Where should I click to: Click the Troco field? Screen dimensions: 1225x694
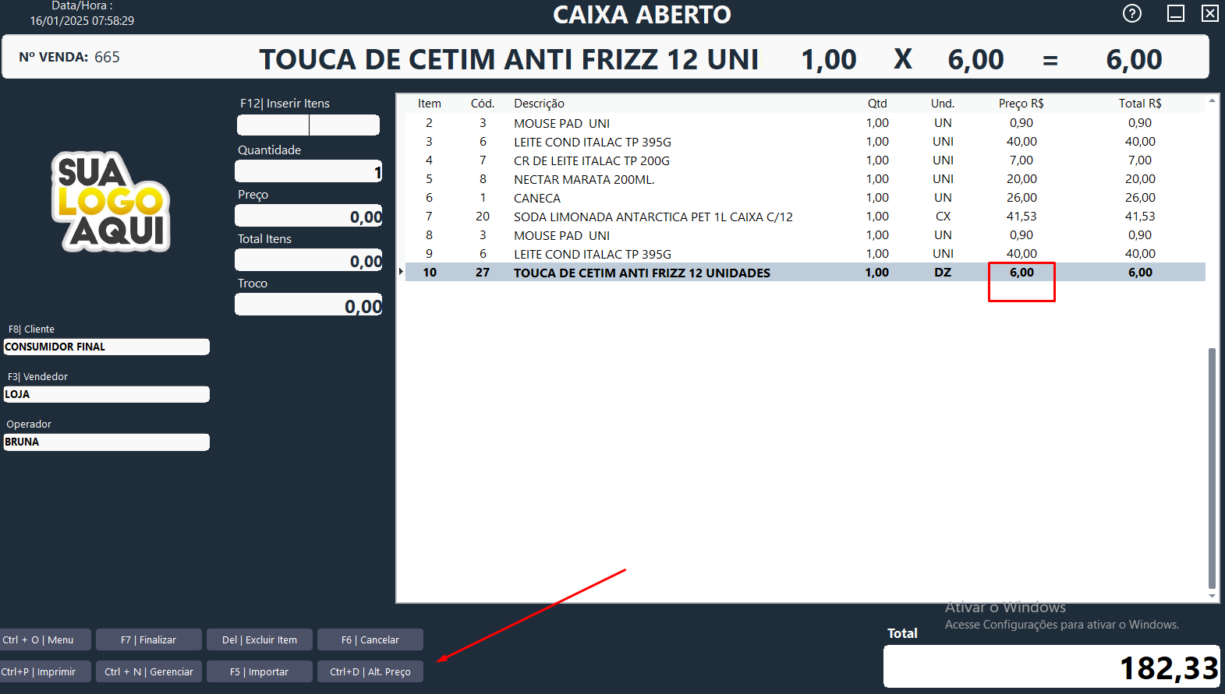[309, 305]
